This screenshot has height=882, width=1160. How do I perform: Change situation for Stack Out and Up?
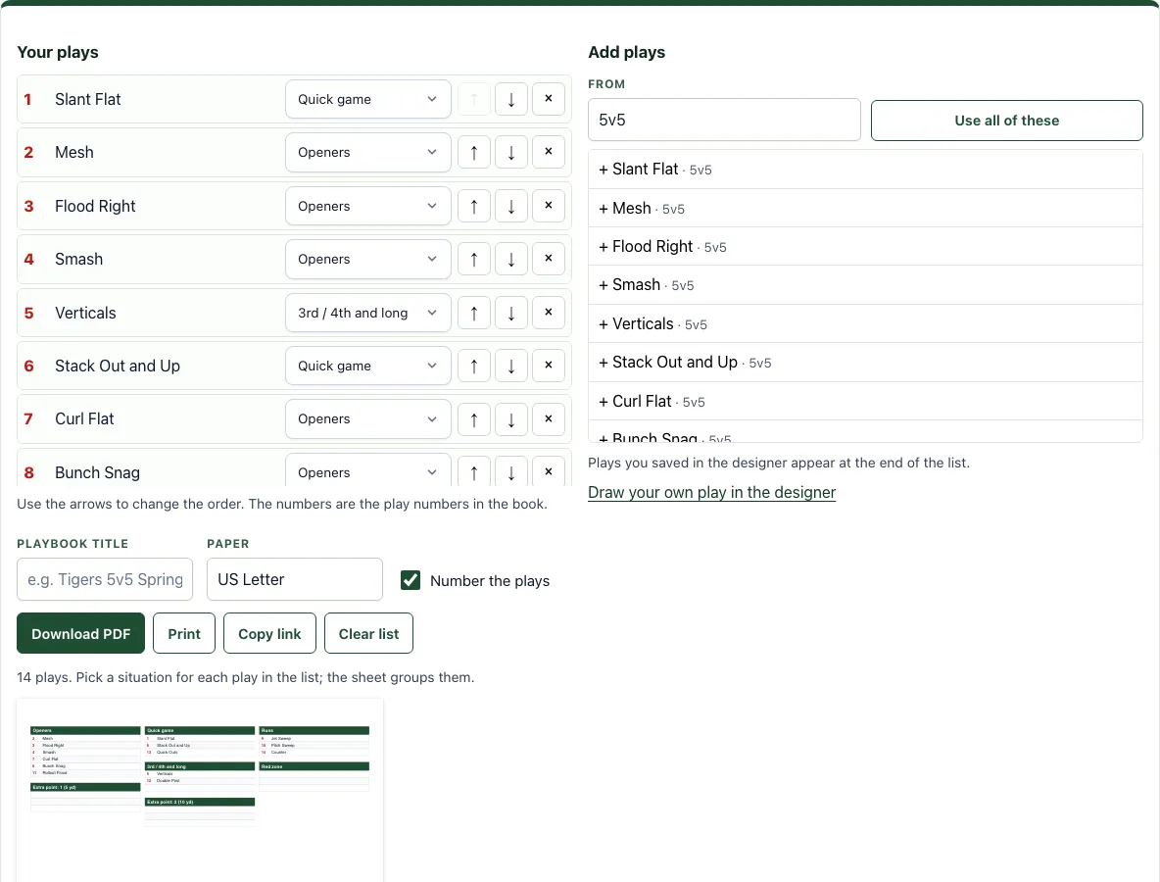point(367,366)
